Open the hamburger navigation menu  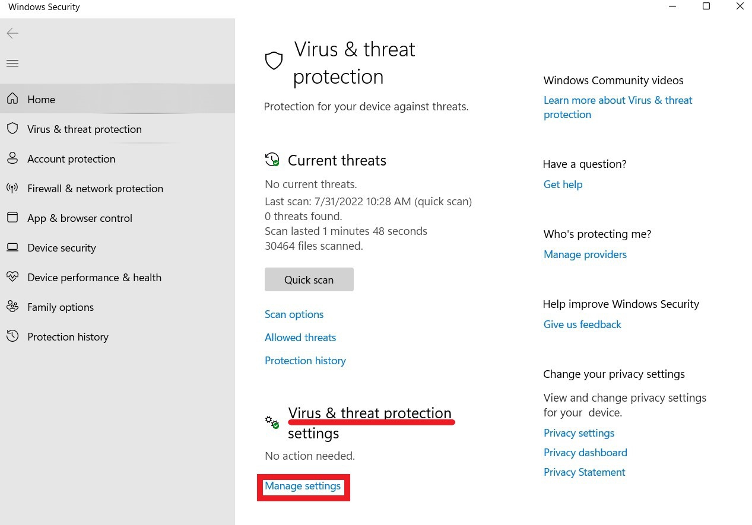[x=12, y=63]
